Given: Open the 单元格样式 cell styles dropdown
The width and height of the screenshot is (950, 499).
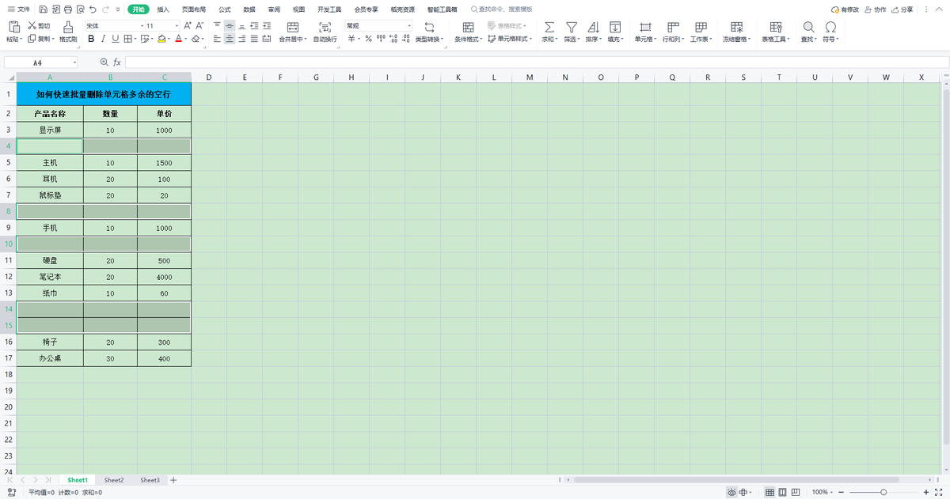Looking at the screenshot, I should tap(510, 38).
